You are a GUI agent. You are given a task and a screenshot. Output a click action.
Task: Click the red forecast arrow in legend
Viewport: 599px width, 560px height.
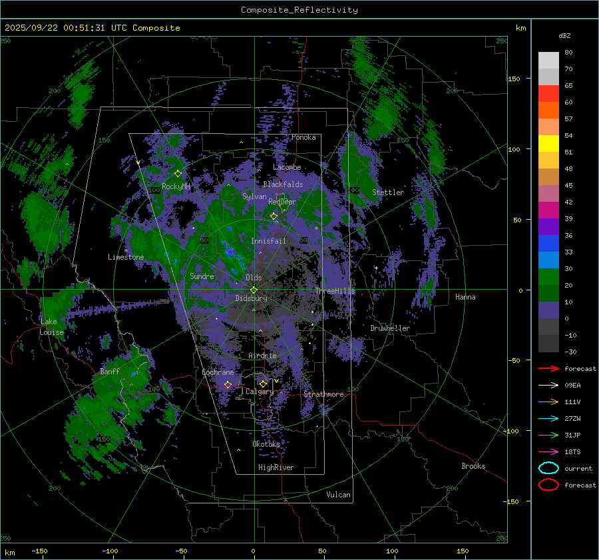[548, 368]
